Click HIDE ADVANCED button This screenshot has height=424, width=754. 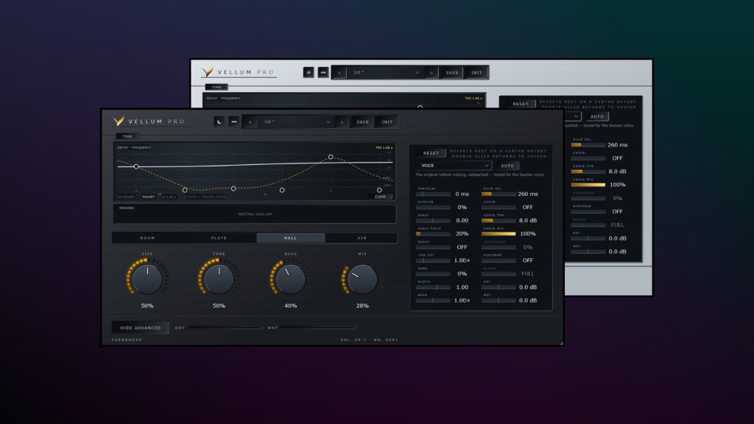(141, 328)
